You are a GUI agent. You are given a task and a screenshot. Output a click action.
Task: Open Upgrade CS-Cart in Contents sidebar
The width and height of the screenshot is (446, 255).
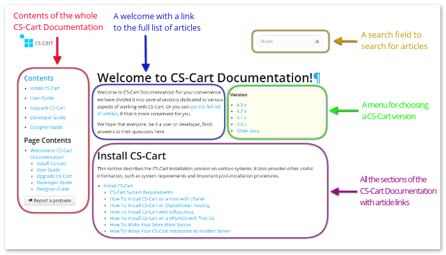click(48, 108)
